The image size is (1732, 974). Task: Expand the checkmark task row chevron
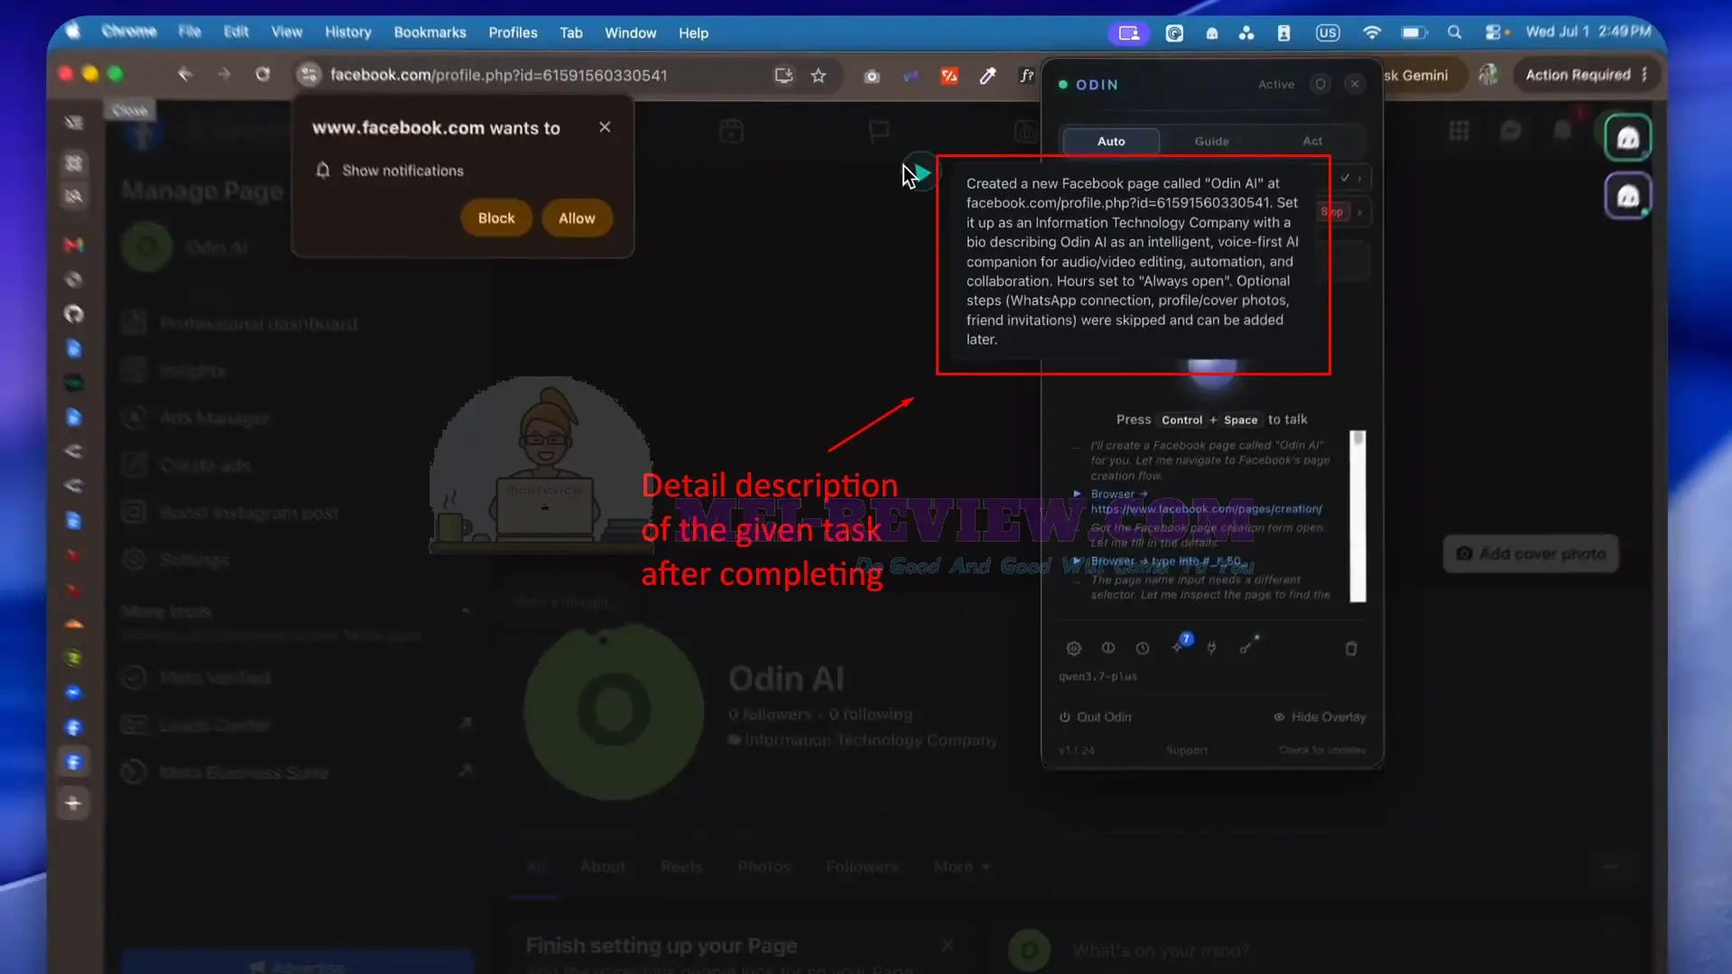point(1359,178)
